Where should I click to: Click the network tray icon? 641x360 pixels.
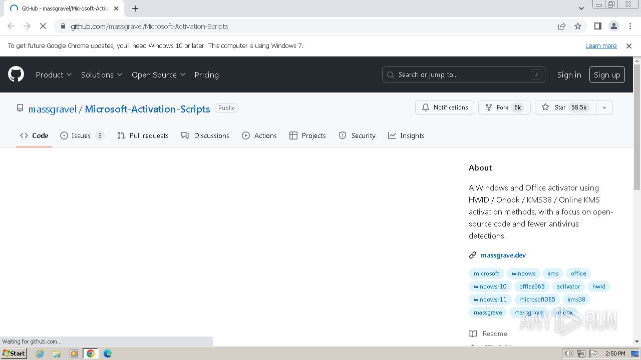pyautogui.click(x=581, y=353)
